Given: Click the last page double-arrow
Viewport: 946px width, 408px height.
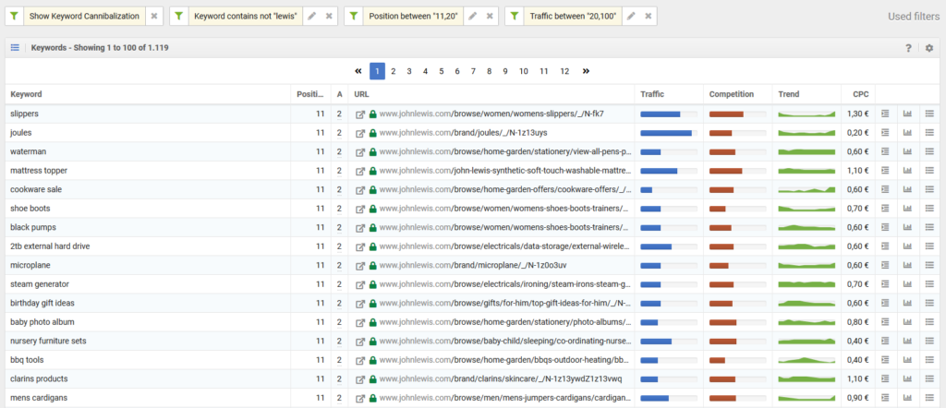Looking at the screenshot, I should [x=586, y=71].
